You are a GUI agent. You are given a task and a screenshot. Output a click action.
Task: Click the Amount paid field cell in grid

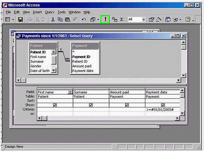coord(127,92)
